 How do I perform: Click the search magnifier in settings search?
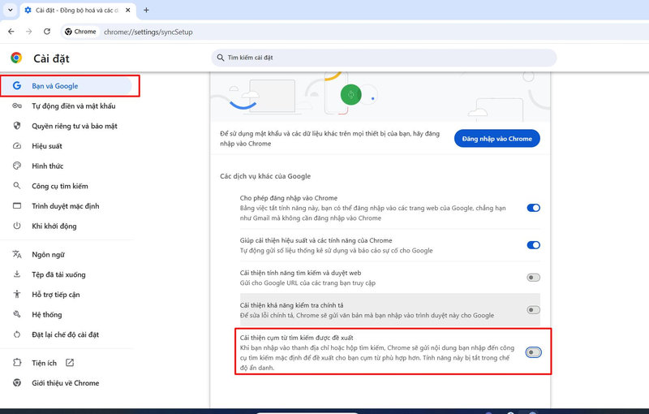221,58
